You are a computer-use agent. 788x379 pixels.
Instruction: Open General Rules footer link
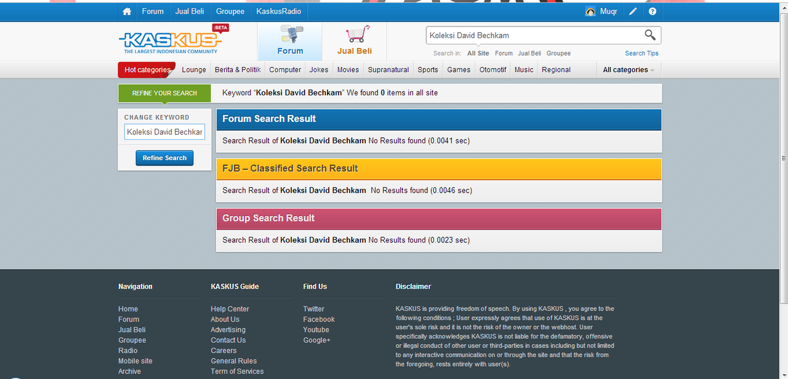coord(233,361)
